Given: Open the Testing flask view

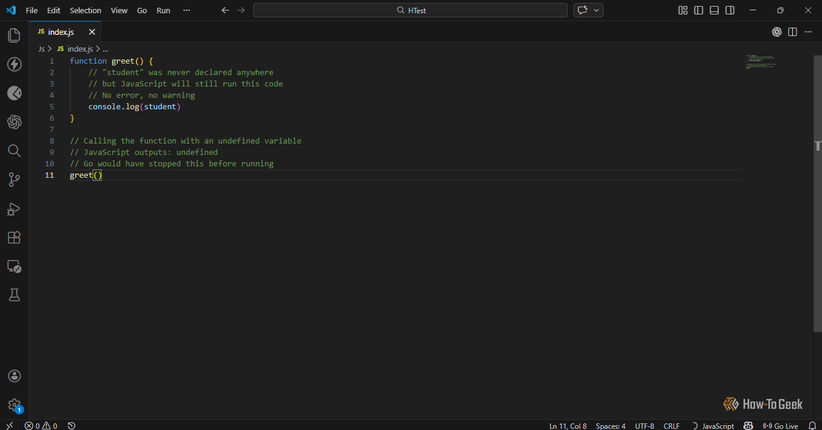Looking at the screenshot, I should (x=14, y=295).
